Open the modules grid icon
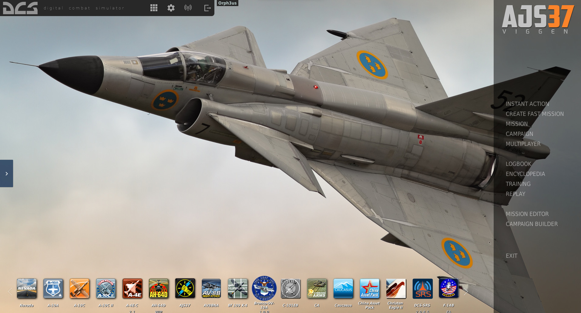Screen dimensions: 581x313 (154, 8)
